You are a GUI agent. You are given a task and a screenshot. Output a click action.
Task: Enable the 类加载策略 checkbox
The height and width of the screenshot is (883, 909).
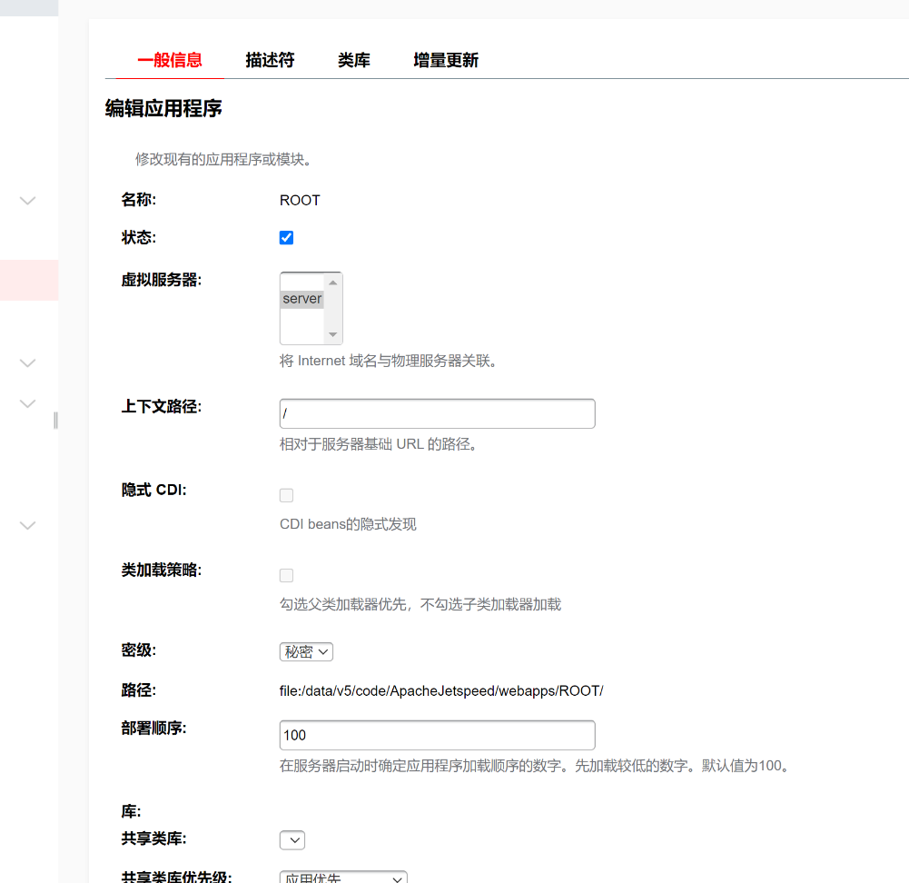[x=286, y=575]
